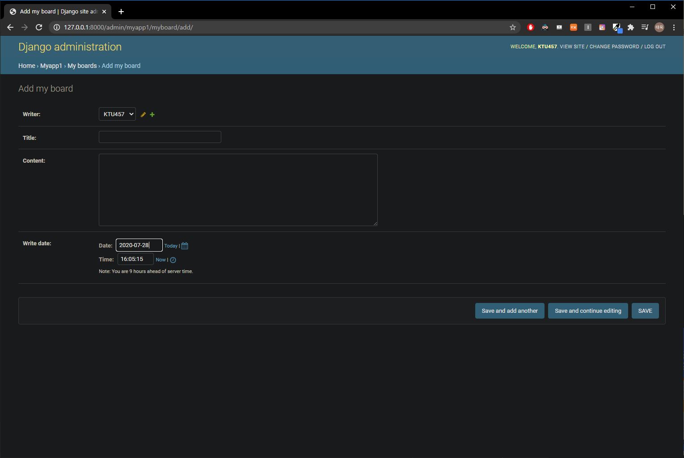Go to the Home breadcrumb link
684x458 pixels.
27,66
